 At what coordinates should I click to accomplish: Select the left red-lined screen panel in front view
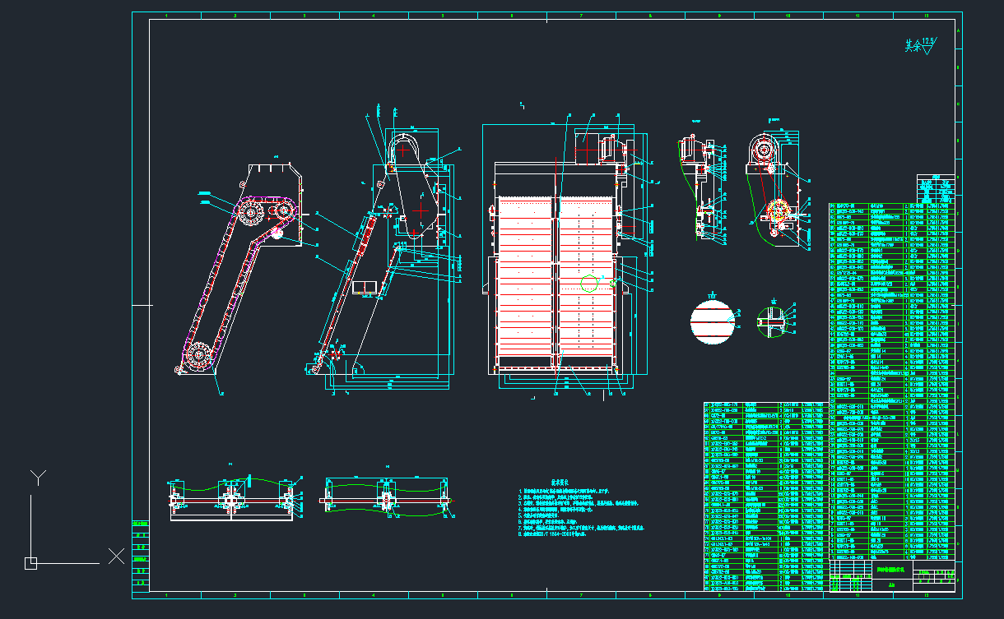coord(525,279)
